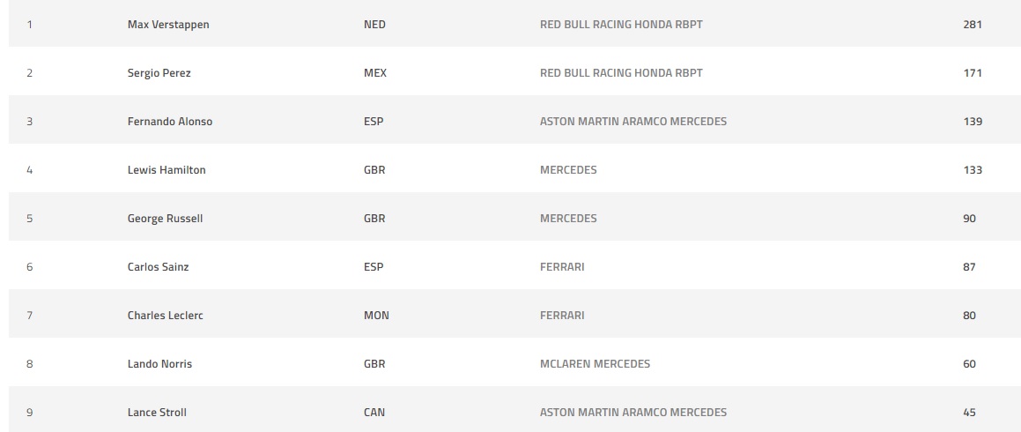Click Red Bull team in Verstappen's row

point(621,25)
